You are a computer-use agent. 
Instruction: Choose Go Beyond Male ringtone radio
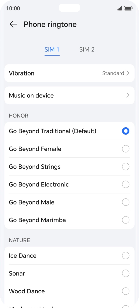point(126,202)
